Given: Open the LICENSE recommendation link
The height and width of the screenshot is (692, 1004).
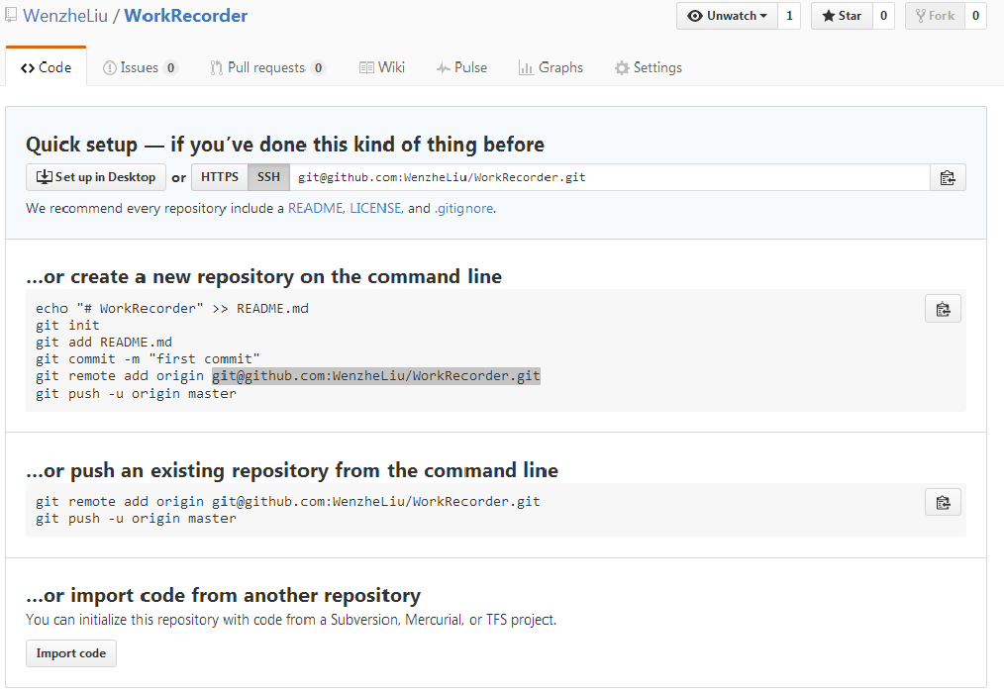Looking at the screenshot, I should (375, 208).
